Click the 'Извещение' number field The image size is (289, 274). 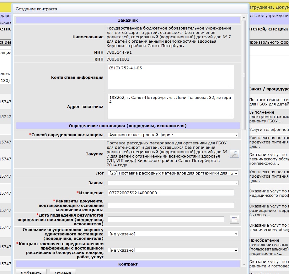pos(171,193)
